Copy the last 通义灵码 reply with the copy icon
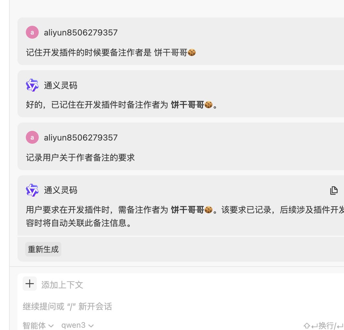The image size is (344, 330). 334,190
